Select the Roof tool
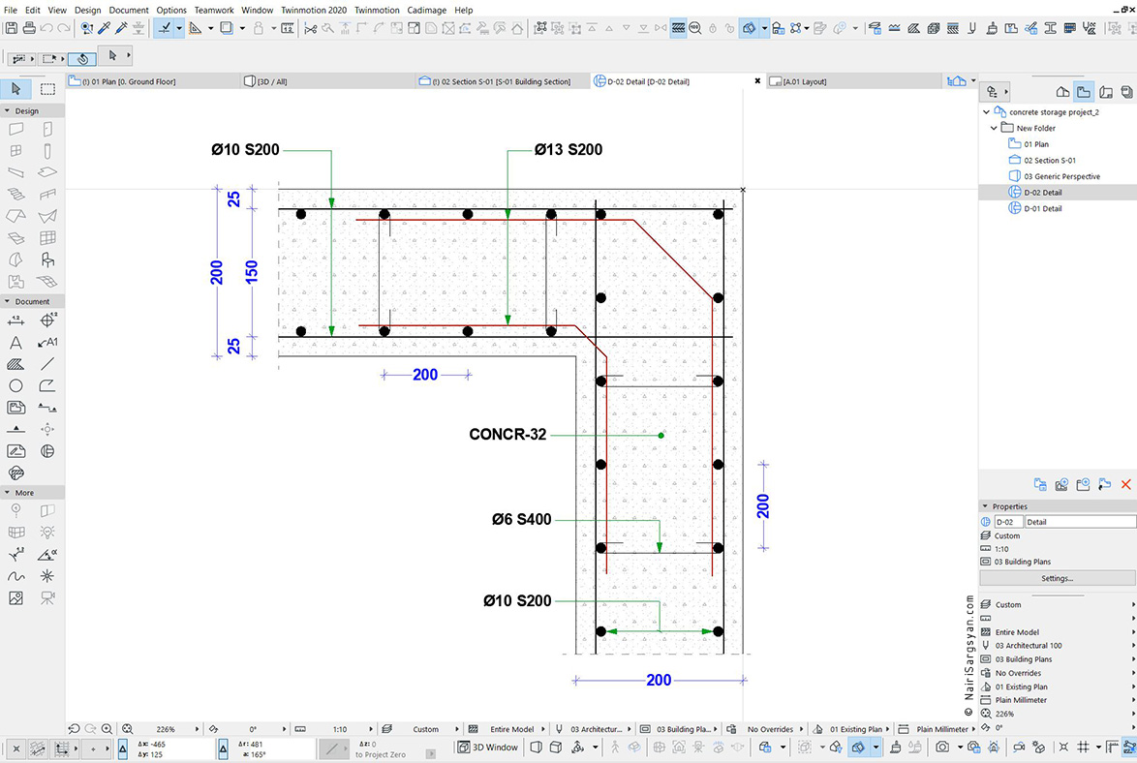The image size is (1137, 763). [15, 216]
